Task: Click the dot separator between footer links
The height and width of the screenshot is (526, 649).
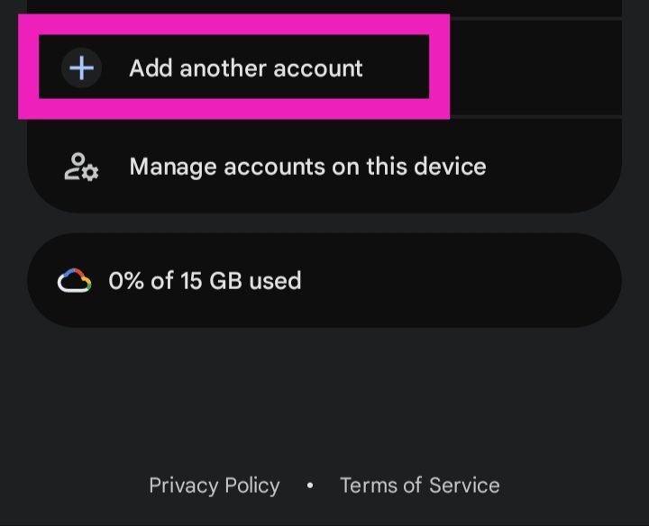Action: [x=309, y=485]
